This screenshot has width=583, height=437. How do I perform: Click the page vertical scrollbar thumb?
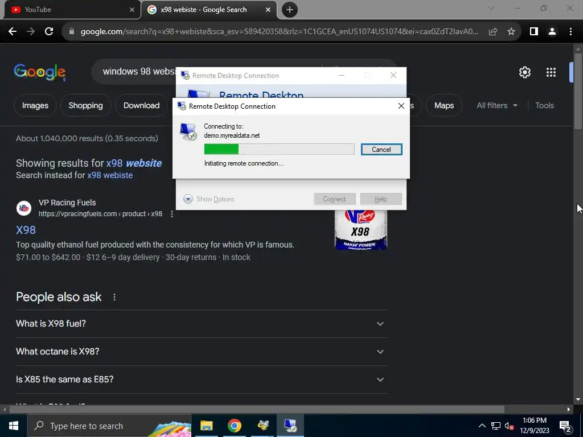pos(578,92)
